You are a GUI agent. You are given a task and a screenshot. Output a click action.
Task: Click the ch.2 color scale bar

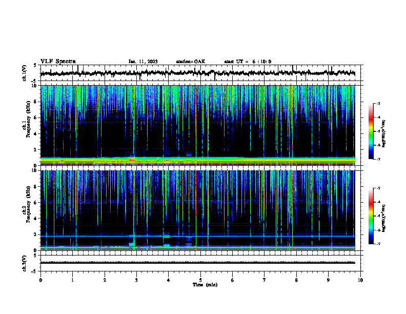(371, 216)
